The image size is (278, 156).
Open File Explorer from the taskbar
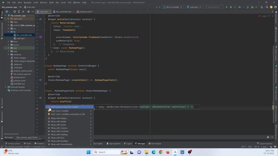pyautogui.click(x=146, y=152)
